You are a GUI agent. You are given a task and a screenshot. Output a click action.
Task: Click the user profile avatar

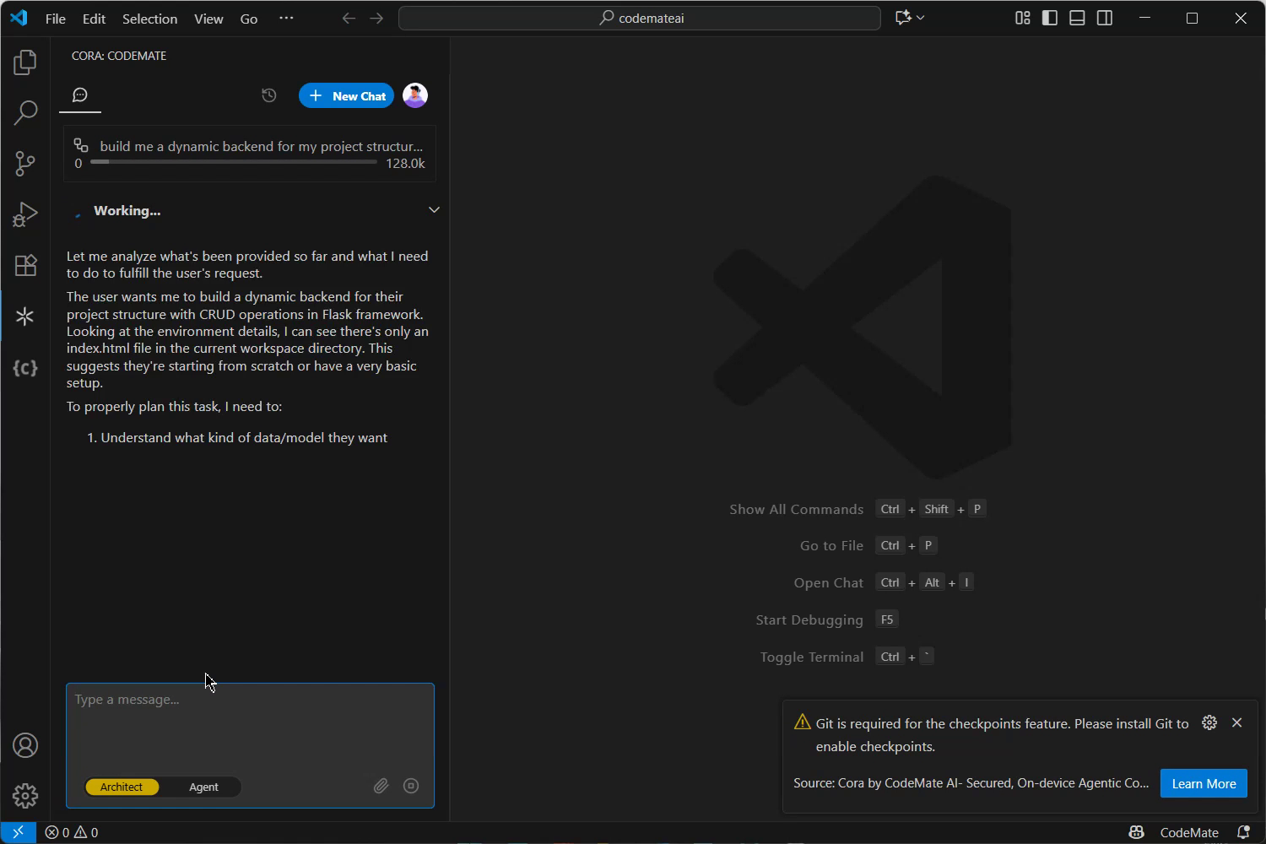point(415,95)
